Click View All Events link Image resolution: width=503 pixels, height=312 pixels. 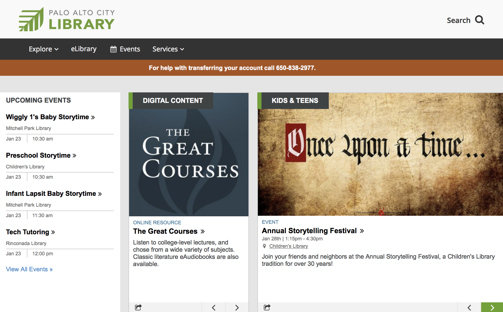click(x=29, y=269)
